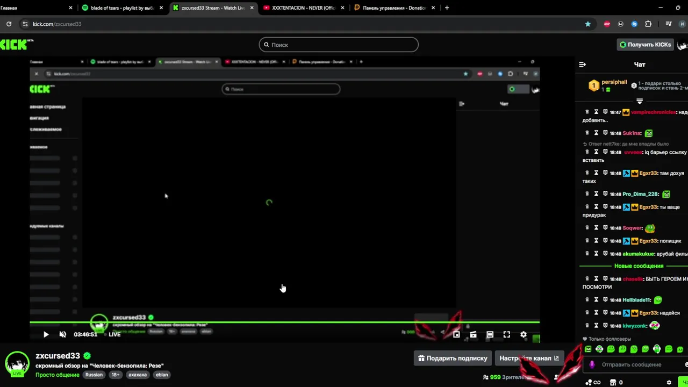688x387 pixels.
Task: Click the emote in Suk1na's message
Action: click(x=649, y=133)
